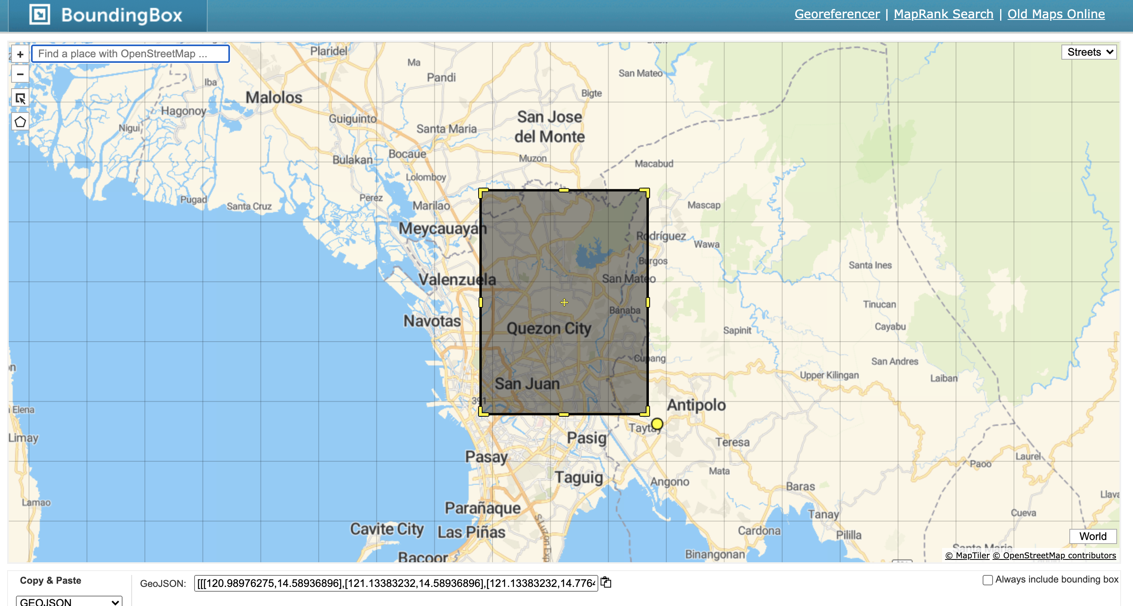Viewport: 1133px width, 606px height.
Task: Click the Binangonan map label
Action: click(715, 554)
